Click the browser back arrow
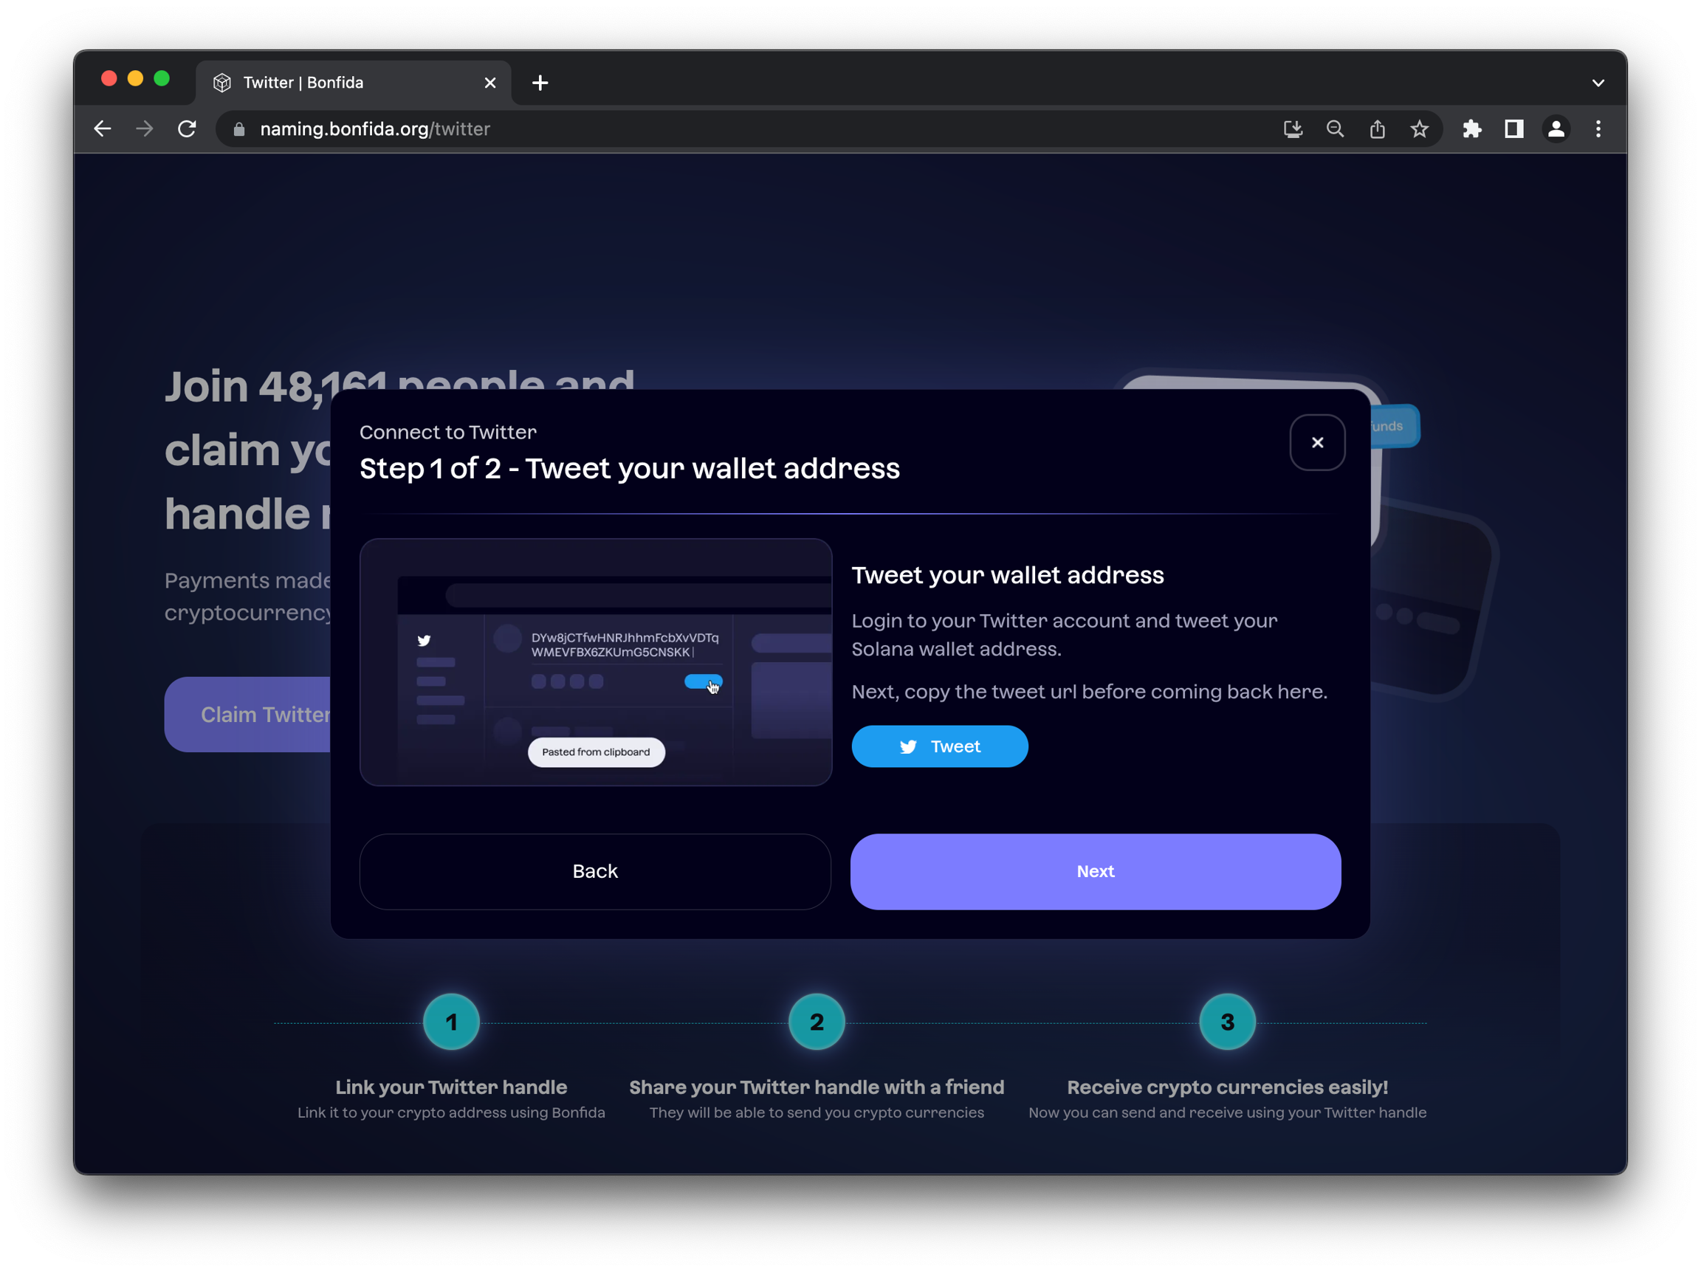The height and width of the screenshot is (1272, 1701). coord(103,128)
